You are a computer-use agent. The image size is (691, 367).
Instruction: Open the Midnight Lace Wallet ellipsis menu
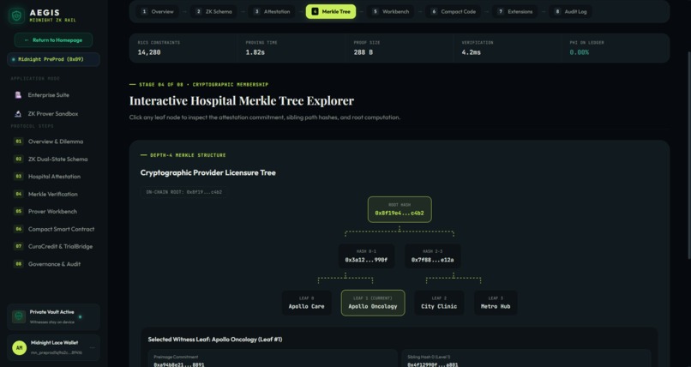[92, 347]
